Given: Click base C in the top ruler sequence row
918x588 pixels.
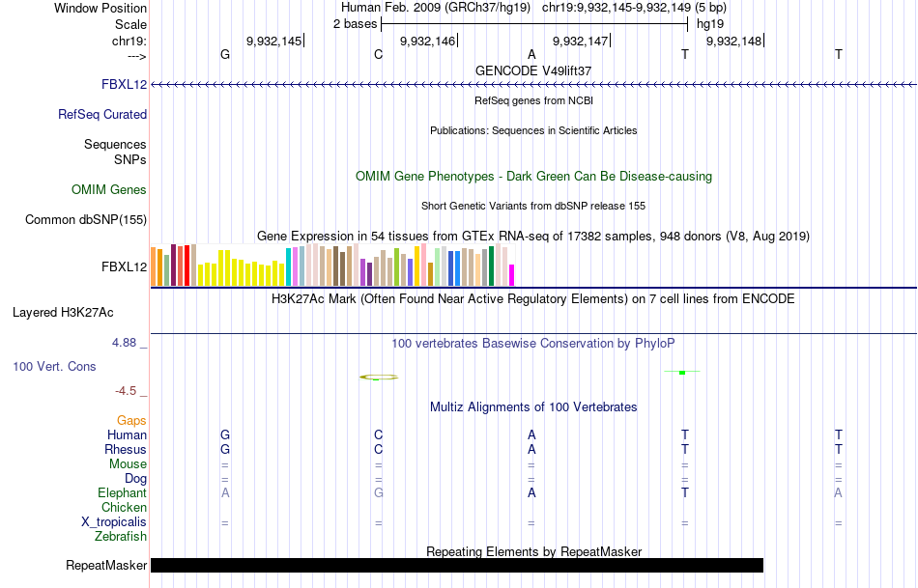Looking at the screenshot, I should [378, 54].
